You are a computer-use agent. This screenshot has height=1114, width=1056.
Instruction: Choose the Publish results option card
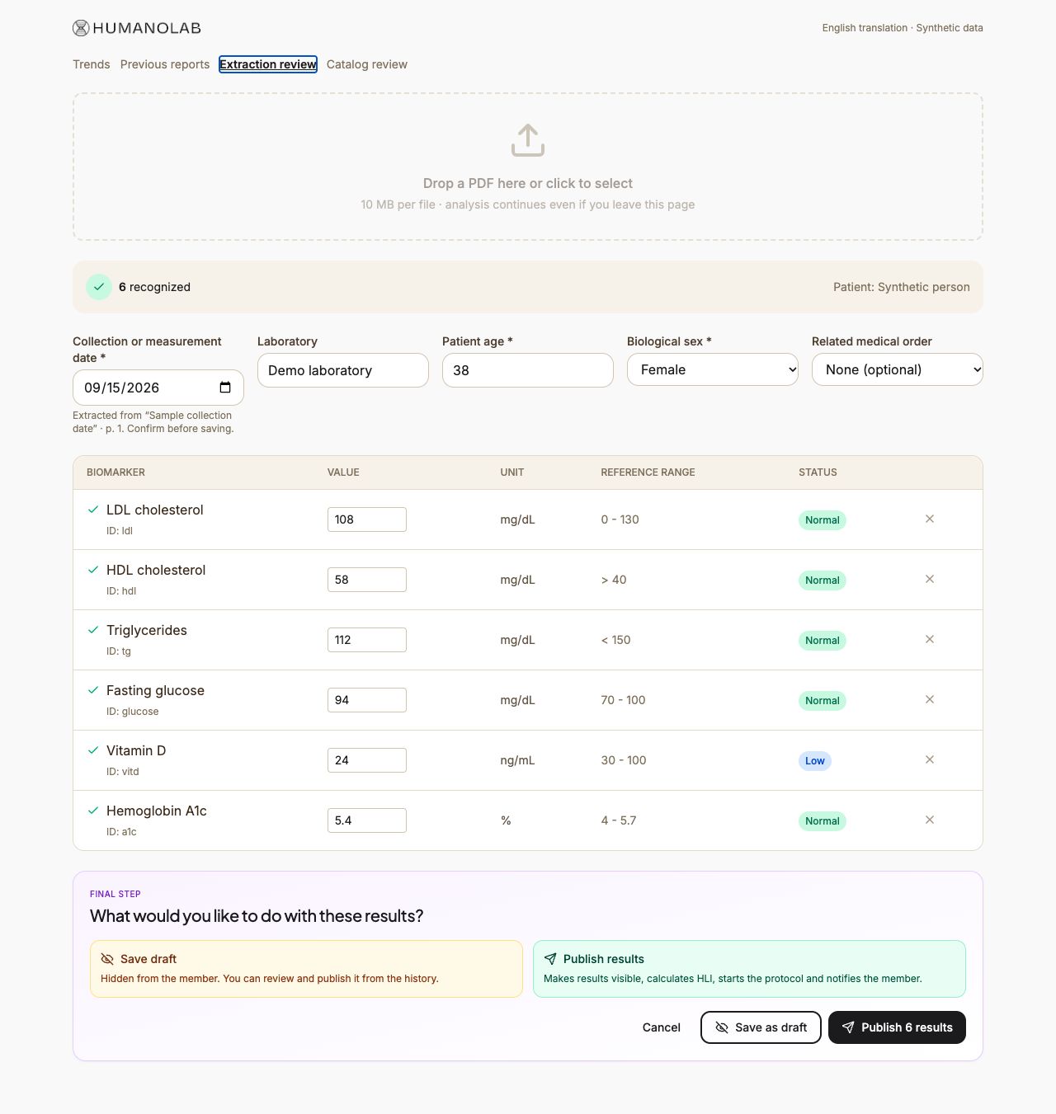coord(749,969)
